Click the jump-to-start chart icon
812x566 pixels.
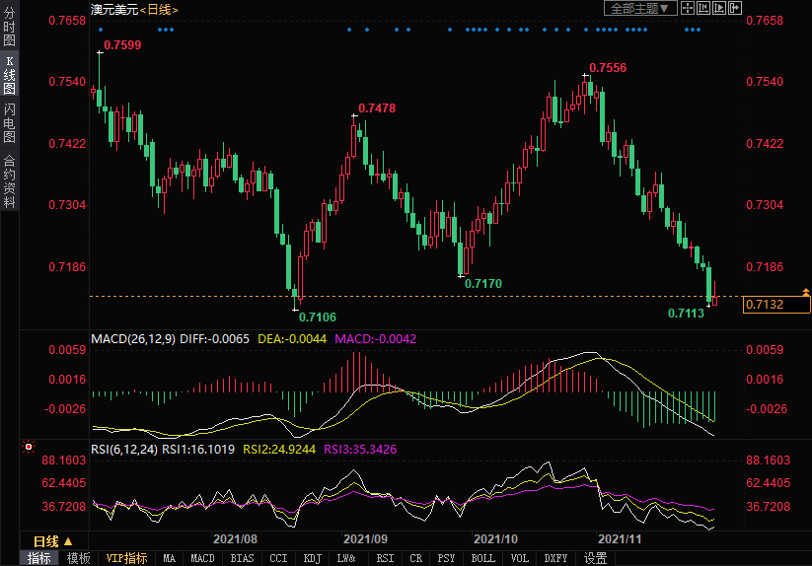[x=702, y=8]
